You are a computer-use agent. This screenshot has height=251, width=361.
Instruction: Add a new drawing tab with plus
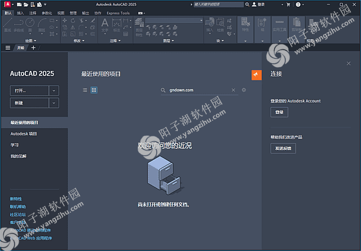pyautogui.click(x=33, y=48)
